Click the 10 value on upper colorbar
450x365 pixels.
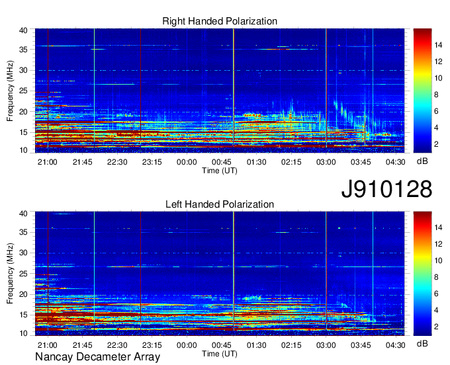(438, 78)
